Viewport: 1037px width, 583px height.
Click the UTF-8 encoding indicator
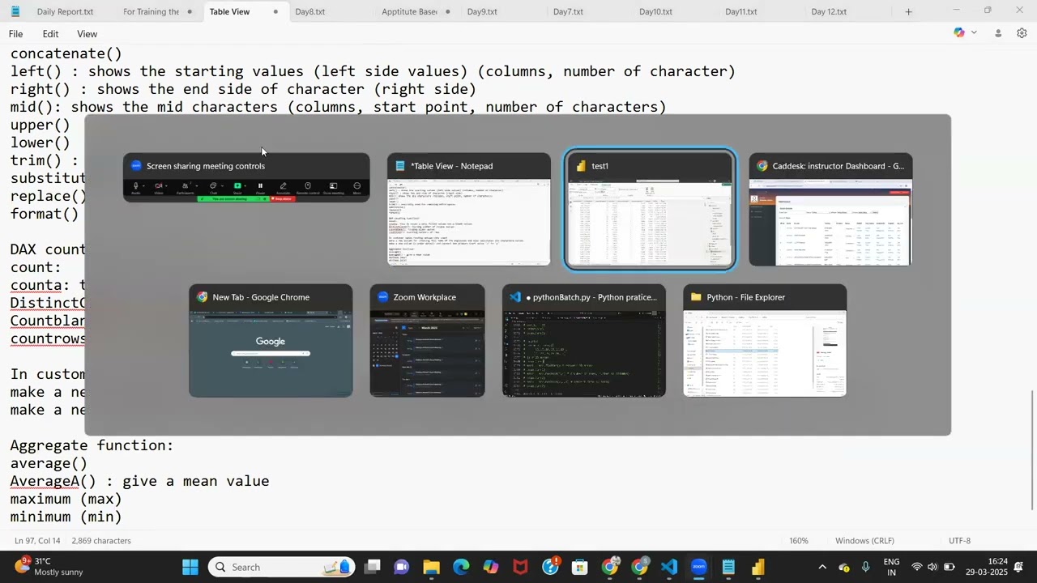tap(959, 540)
